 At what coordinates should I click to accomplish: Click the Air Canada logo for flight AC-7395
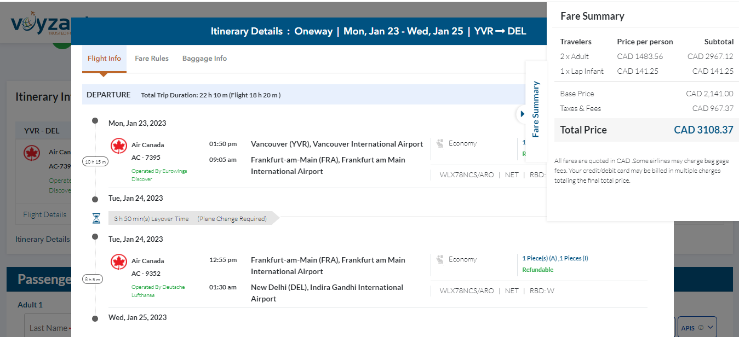pos(119,146)
